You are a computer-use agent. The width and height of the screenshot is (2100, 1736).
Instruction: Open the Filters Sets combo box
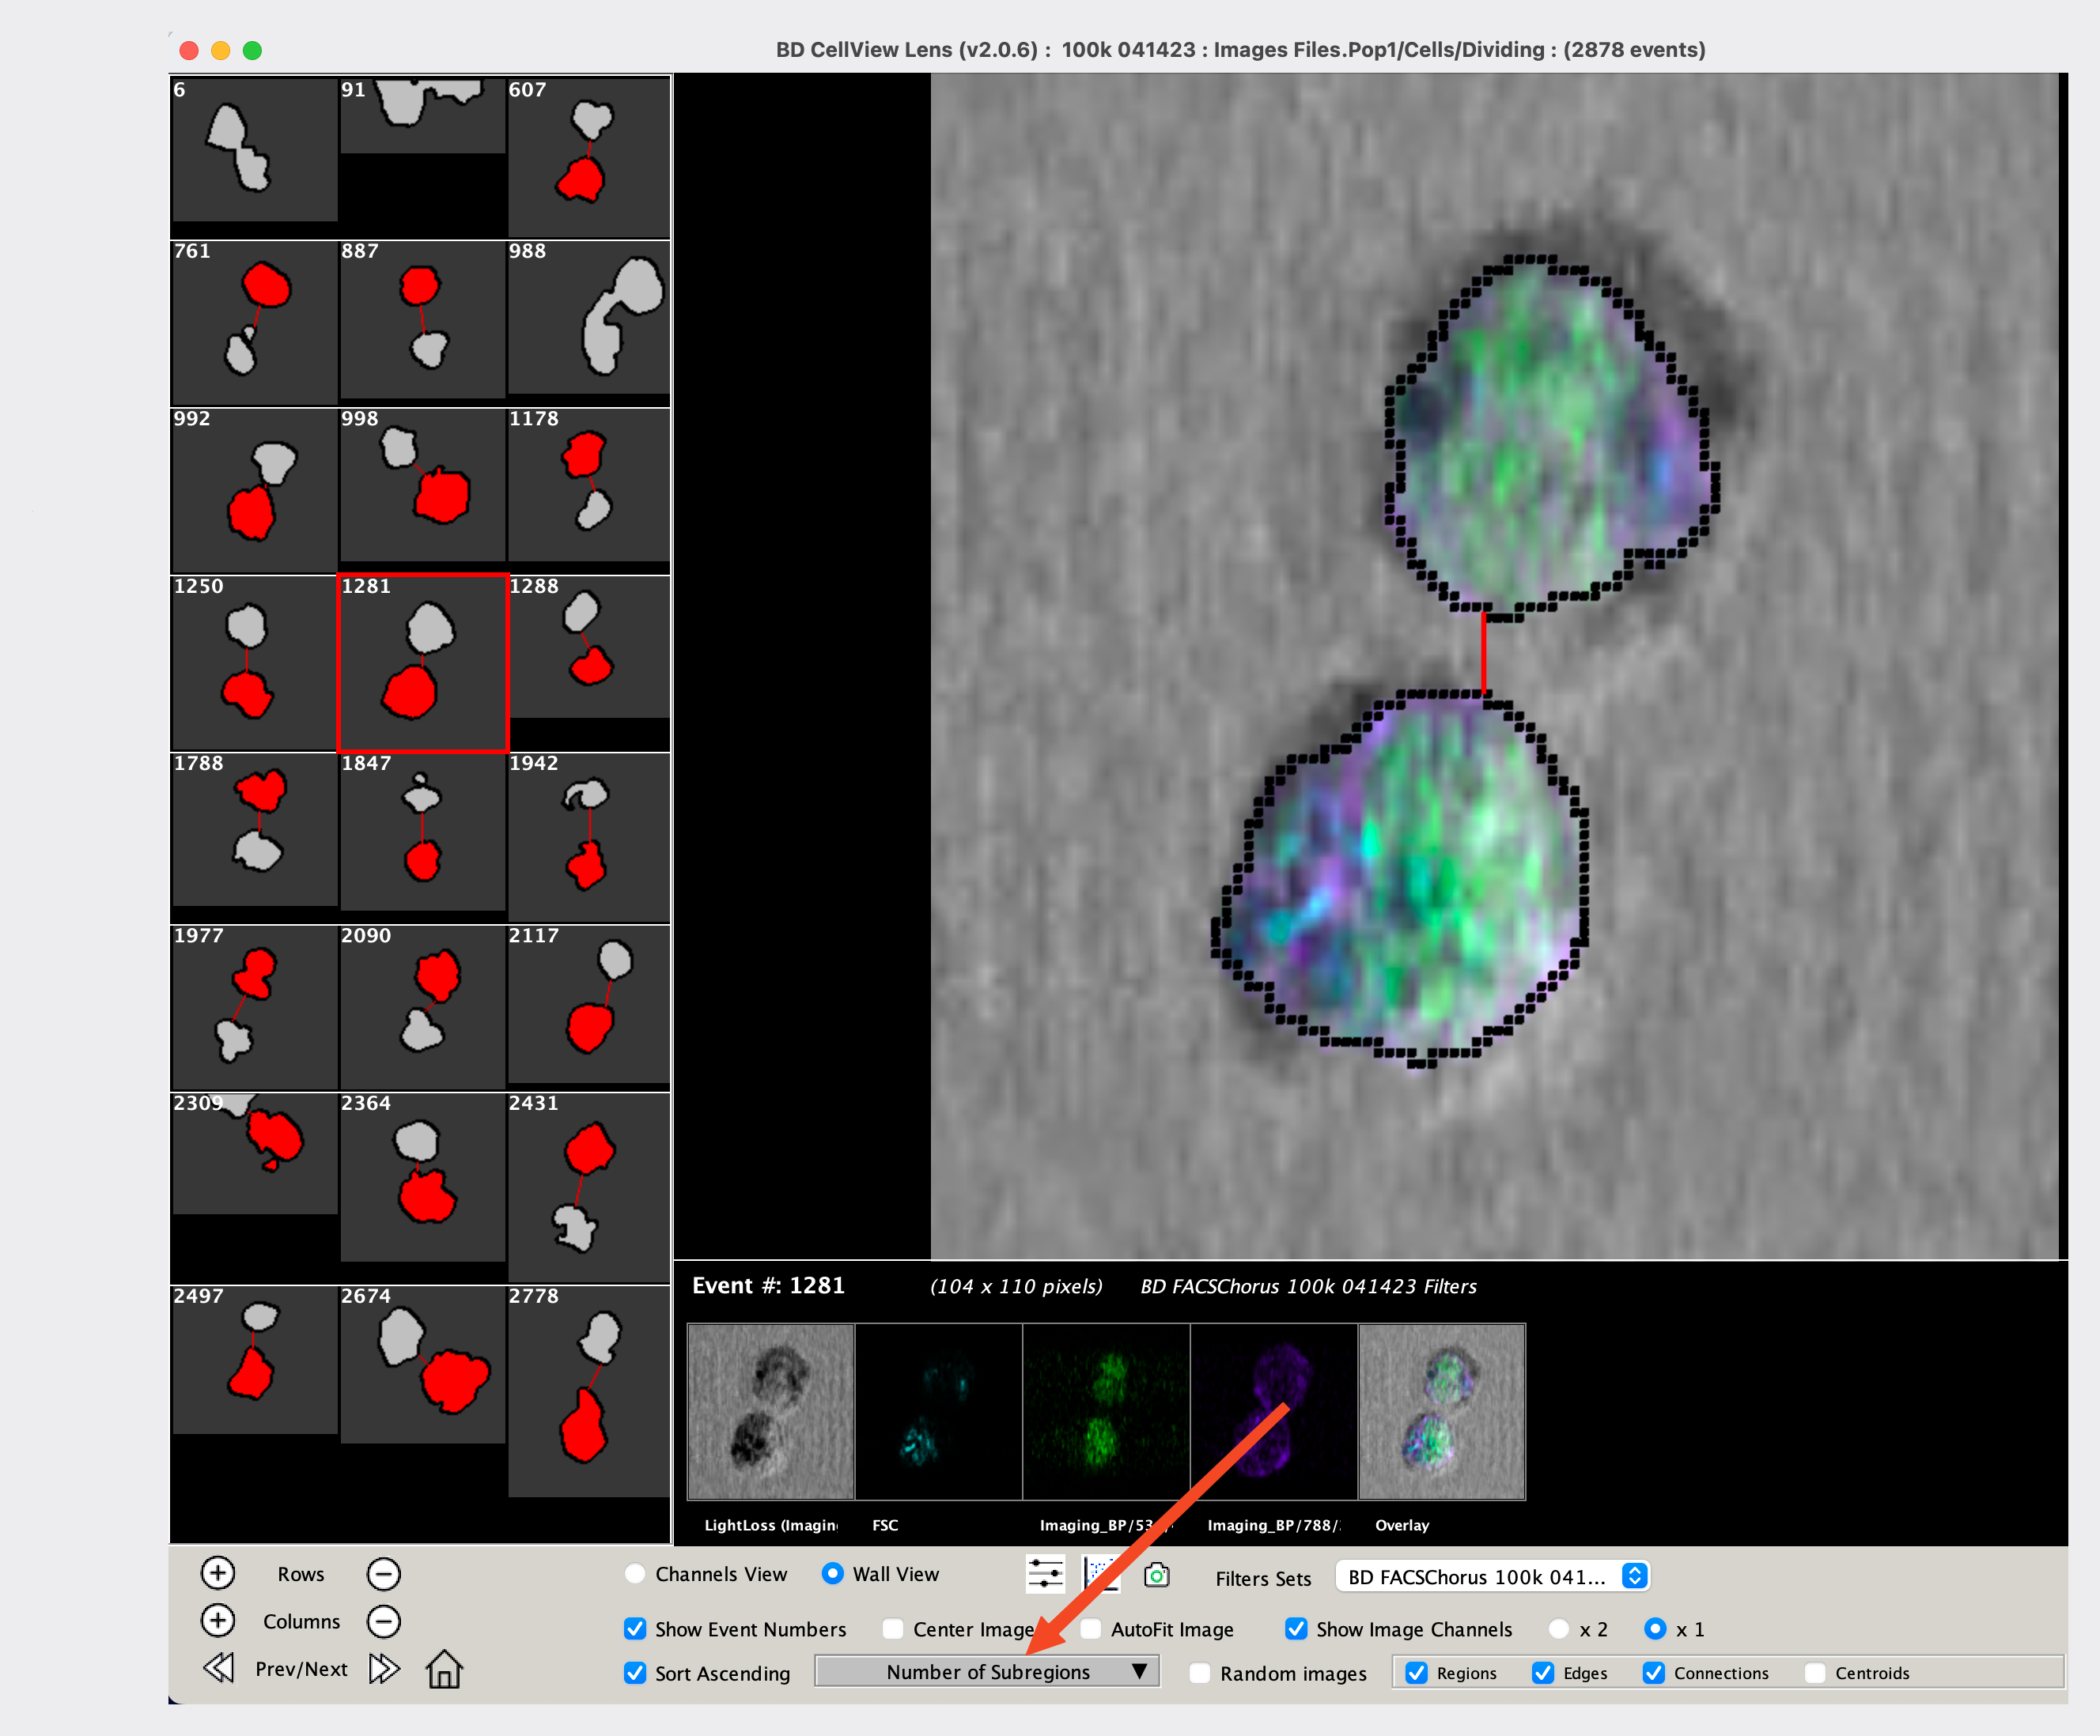(1492, 1577)
